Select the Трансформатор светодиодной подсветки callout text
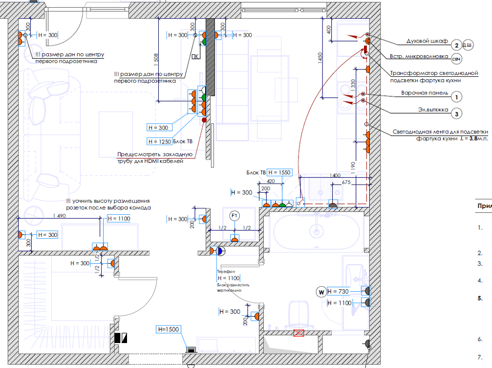 [x=433, y=76]
